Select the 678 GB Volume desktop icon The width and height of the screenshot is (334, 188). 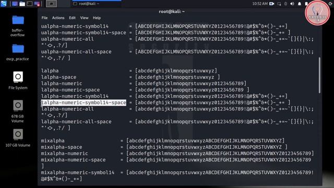click(x=18, y=111)
